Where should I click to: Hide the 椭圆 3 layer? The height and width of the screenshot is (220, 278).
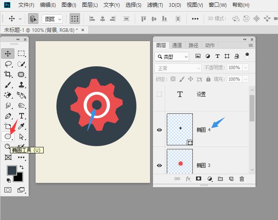point(159,165)
